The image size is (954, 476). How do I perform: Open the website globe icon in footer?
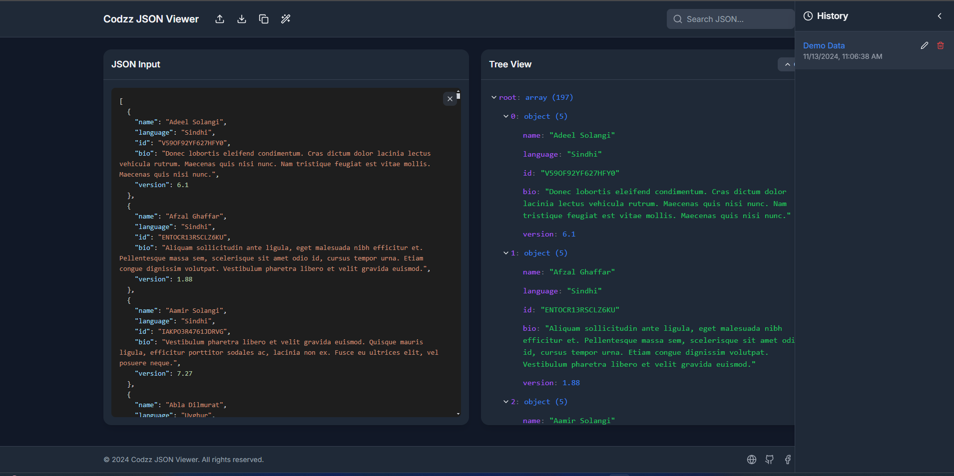752,460
